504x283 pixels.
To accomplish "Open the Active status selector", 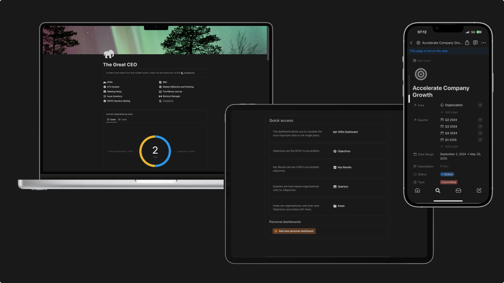I will 447,174.
